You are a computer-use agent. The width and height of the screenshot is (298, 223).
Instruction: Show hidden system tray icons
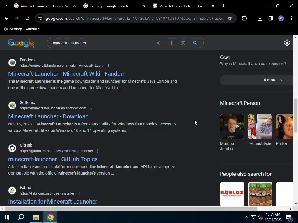pos(246,217)
